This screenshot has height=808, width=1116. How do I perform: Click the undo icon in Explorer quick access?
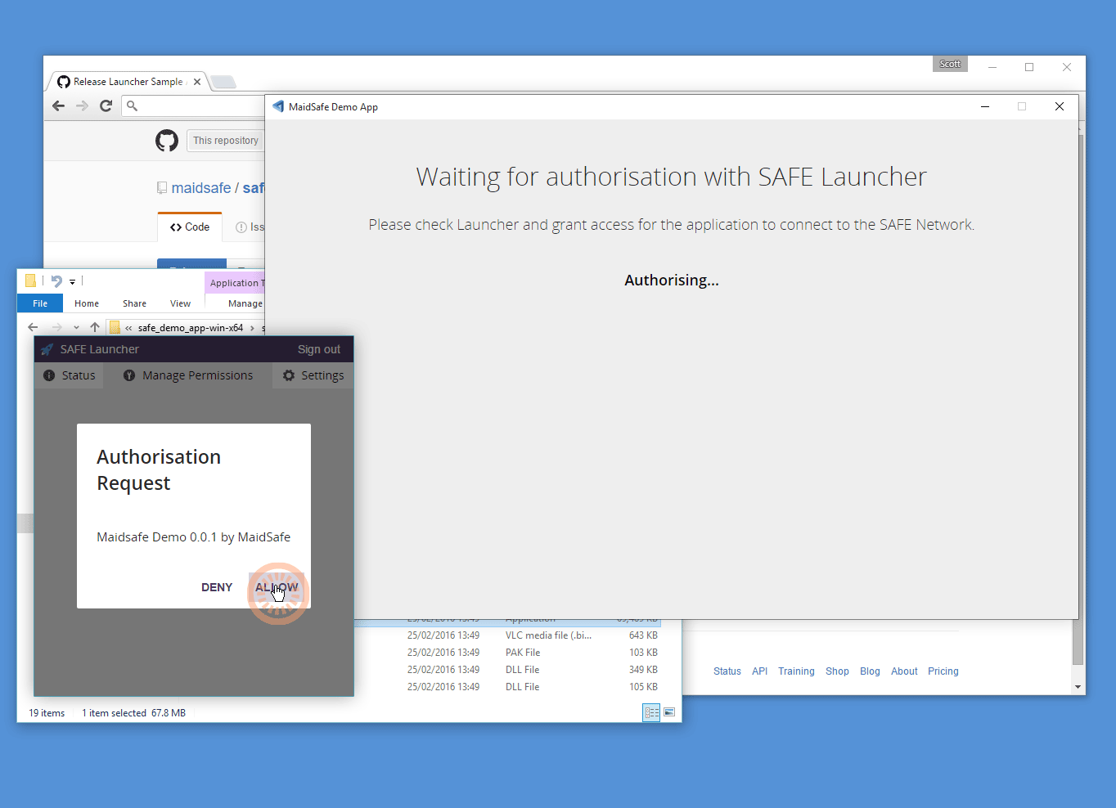[x=56, y=281]
